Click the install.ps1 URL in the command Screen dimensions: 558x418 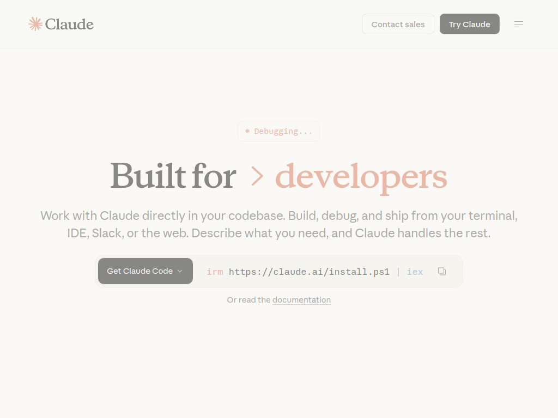[309, 272]
